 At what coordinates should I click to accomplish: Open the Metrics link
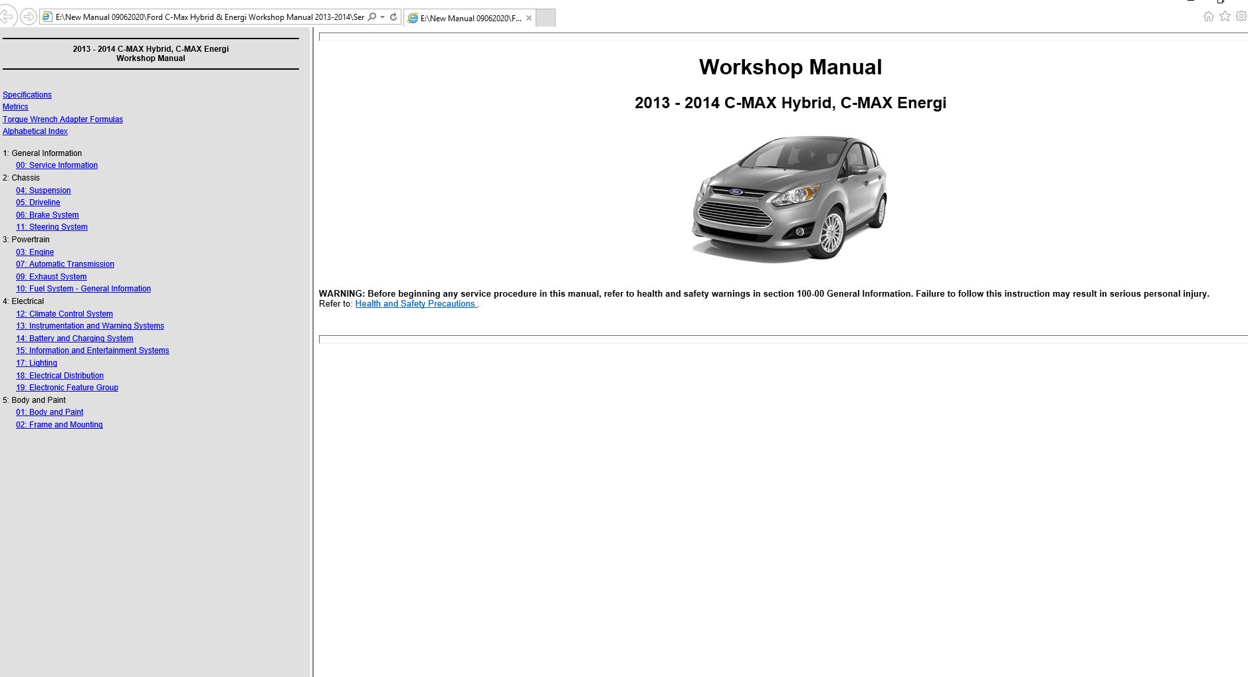pyautogui.click(x=15, y=107)
